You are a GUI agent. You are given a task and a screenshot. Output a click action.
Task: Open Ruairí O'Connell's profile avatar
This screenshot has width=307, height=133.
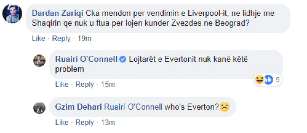click(x=39, y=61)
